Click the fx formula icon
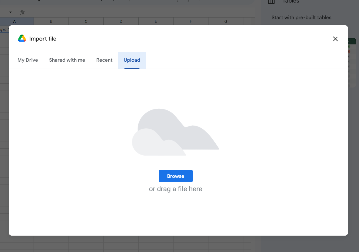Image resolution: width=359 pixels, height=252 pixels. coord(22,13)
